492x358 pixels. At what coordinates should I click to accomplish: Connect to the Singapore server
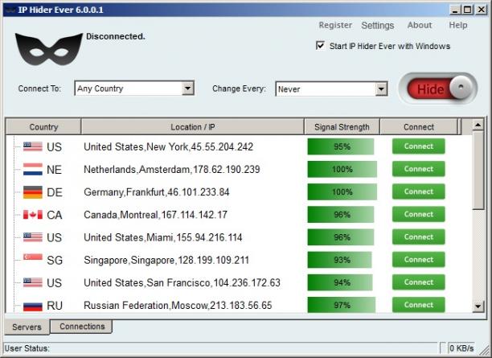[x=418, y=259]
